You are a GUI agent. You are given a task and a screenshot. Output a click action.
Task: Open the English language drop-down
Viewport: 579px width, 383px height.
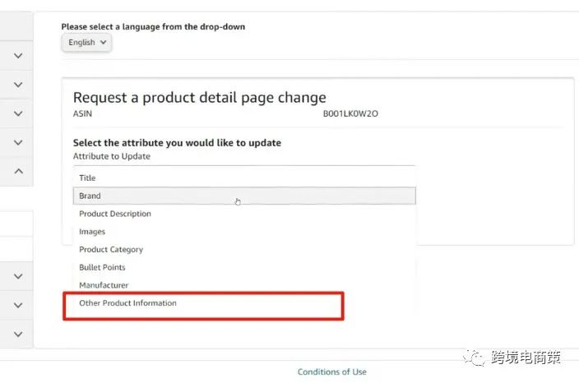(86, 43)
